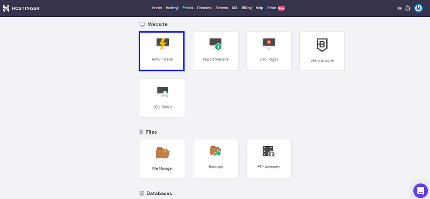Viewport: 430px width, 199px height.
Task: Click the New badge next to Store
Action: [x=281, y=8]
